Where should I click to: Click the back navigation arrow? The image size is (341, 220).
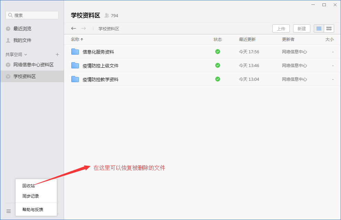click(73, 29)
